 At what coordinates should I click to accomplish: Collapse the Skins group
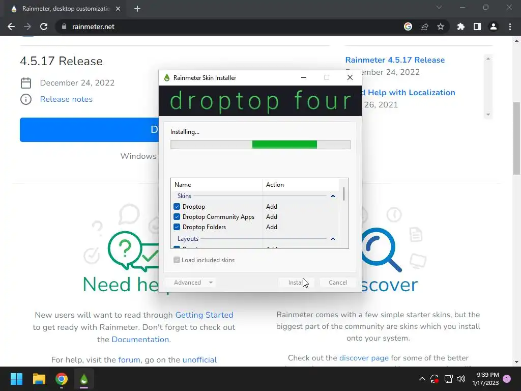click(333, 196)
